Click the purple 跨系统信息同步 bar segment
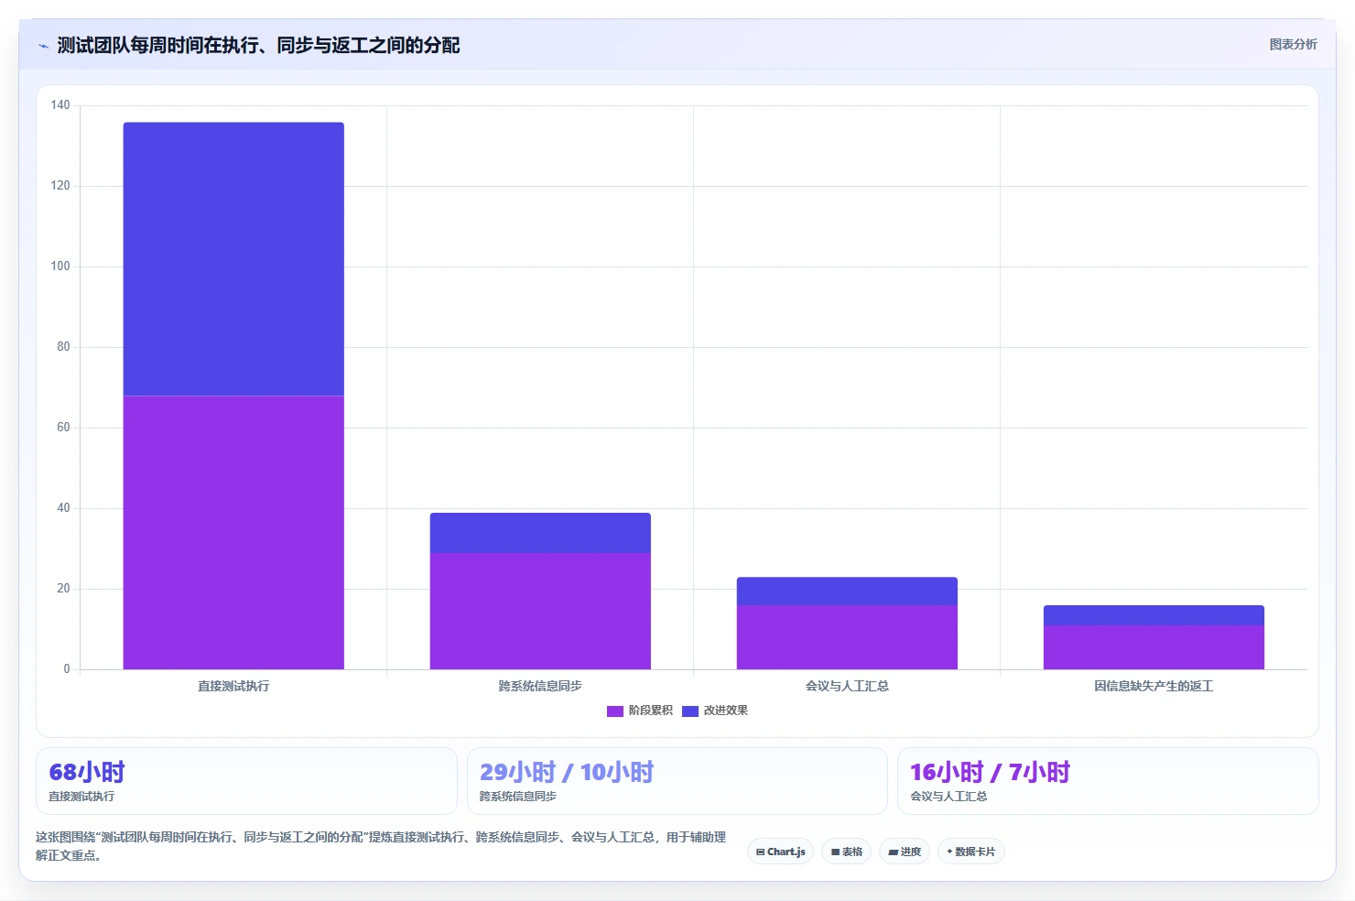 coord(540,611)
